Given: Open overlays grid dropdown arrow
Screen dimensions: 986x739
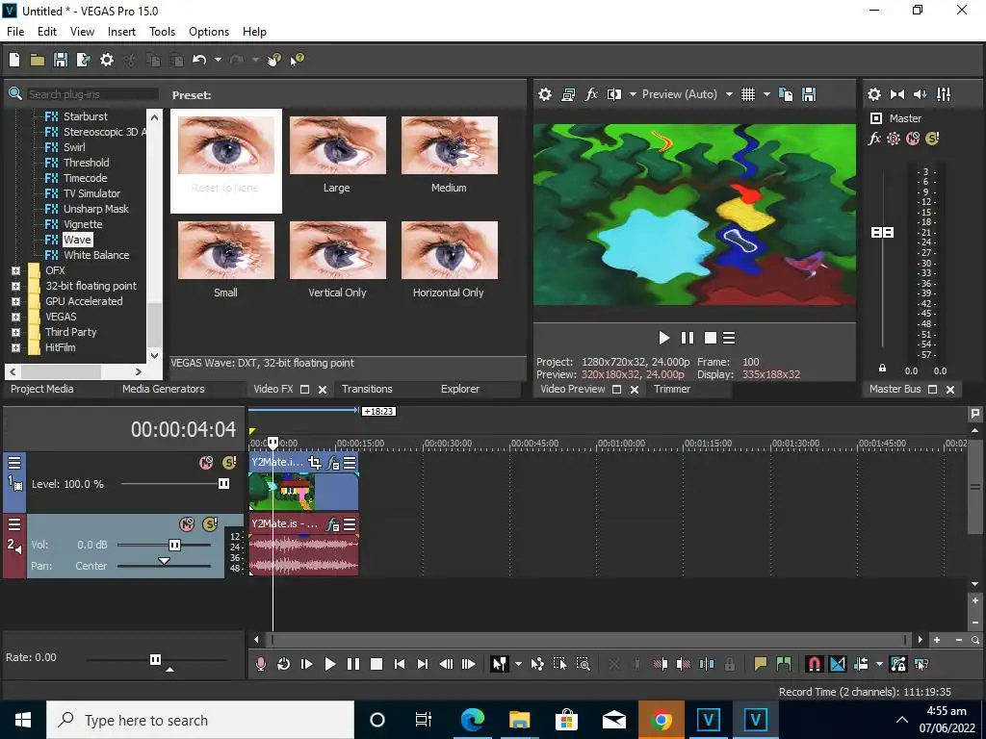Looking at the screenshot, I should coord(766,94).
